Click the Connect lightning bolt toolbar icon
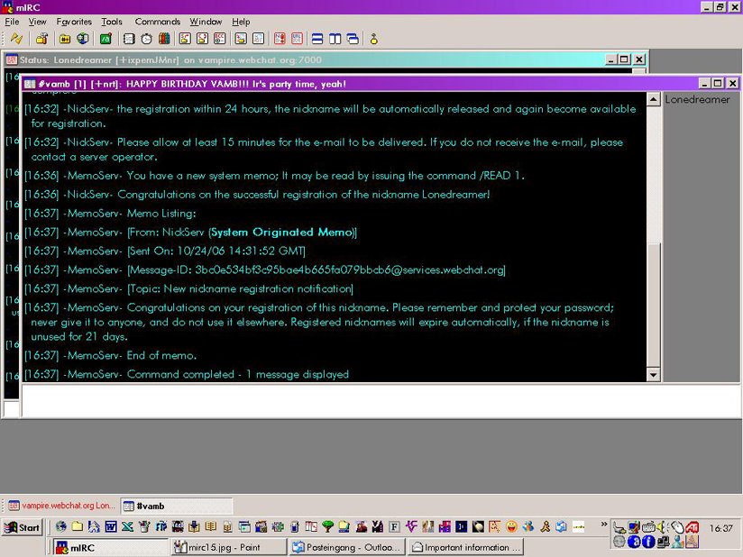This screenshot has width=743, height=557. 16,39
